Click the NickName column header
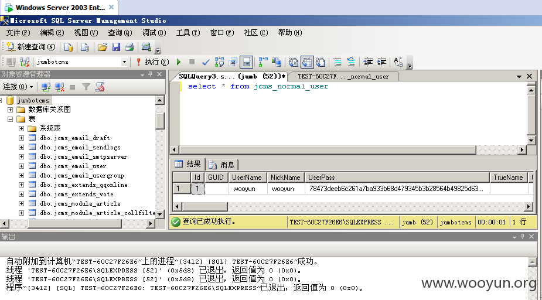 tap(285, 178)
